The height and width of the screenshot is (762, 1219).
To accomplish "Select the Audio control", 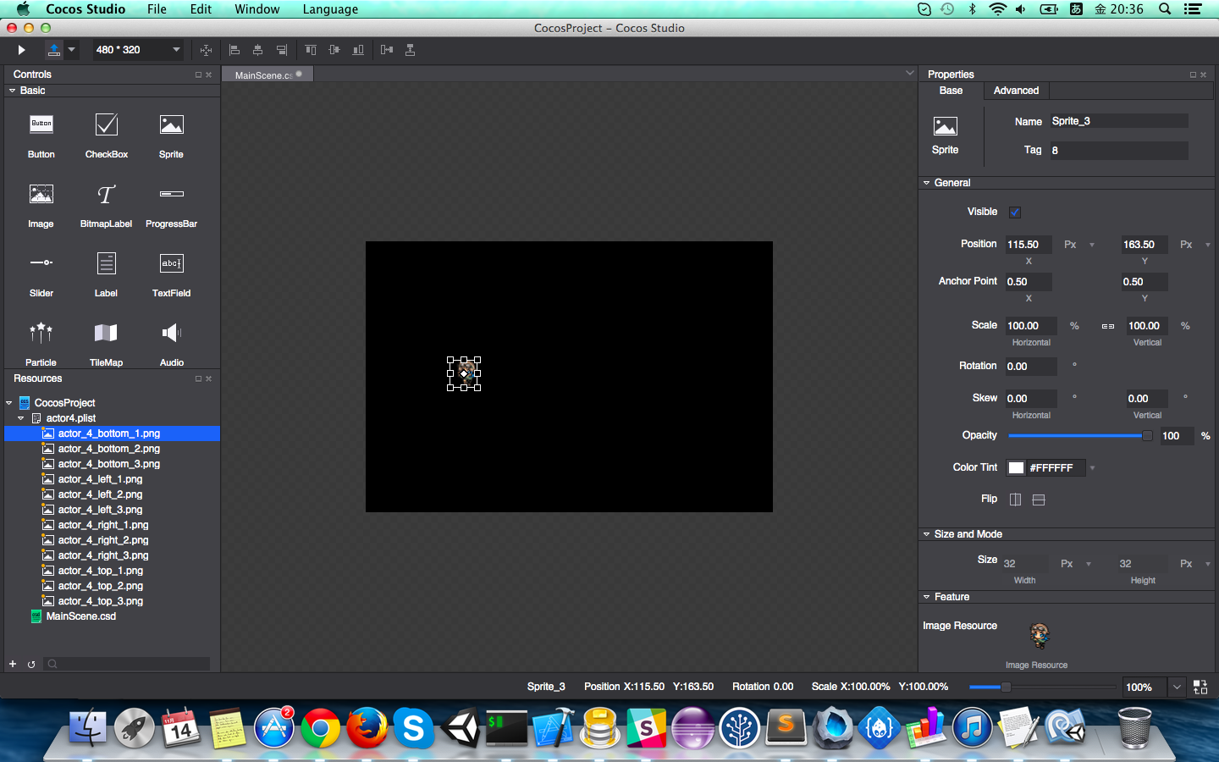I will pos(171,344).
